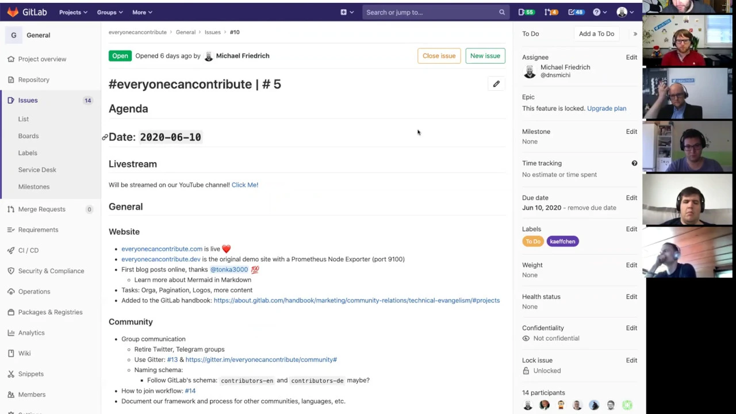Click the Packages & Registries icon
The height and width of the screenshot is (414, 736).
(10, 312)
